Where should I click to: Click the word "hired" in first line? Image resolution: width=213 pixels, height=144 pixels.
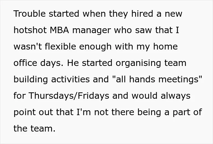[142, 14]
